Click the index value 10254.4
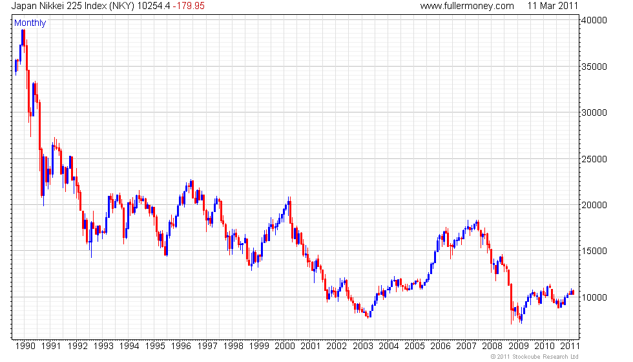Viewport: 633px width, 362px height. (x=154, y=6)
